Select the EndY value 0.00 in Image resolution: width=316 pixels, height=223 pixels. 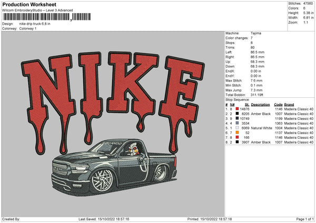click(x=256, y=76)
